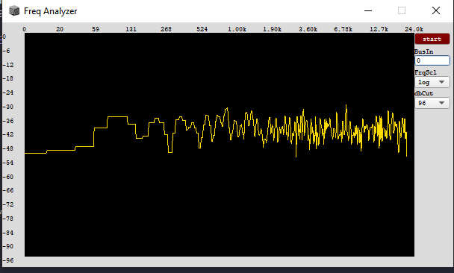This screenshot has height=273, width=454.
Task: Click the FrqScl label text
Action: click(426, 72)
